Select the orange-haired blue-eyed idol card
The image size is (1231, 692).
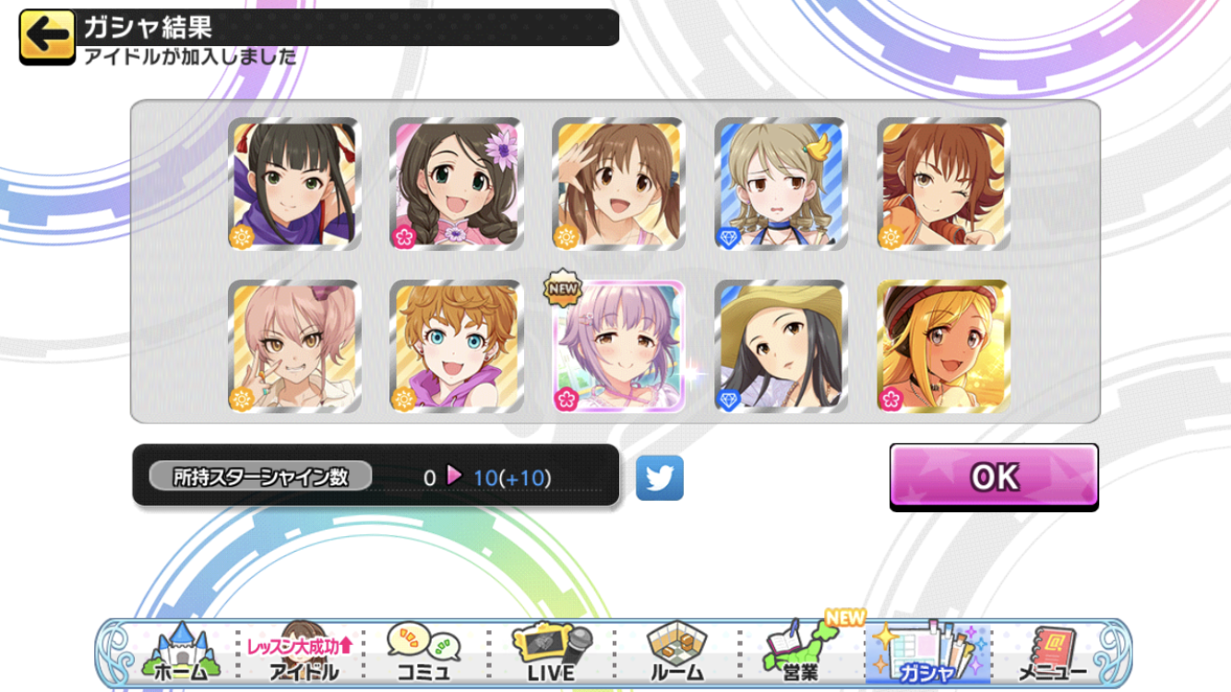[x=457, y=346]
